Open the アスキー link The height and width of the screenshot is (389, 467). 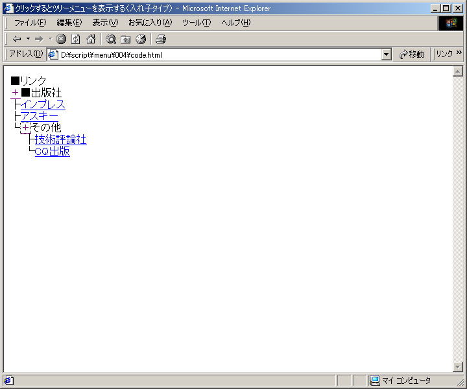(40, 116)
